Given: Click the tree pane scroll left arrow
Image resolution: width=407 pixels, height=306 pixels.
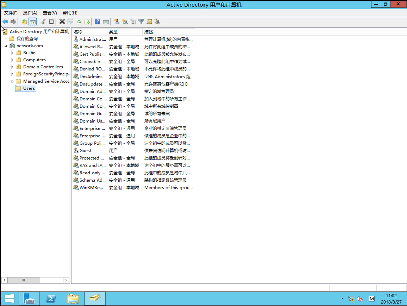Looking at the screenshot, I should coord(4,280).
